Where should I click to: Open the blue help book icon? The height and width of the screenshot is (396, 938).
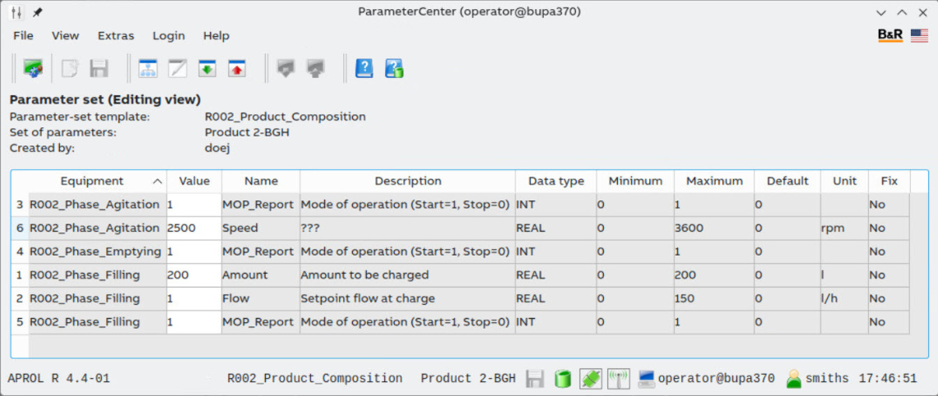click(x=364, y=69)
